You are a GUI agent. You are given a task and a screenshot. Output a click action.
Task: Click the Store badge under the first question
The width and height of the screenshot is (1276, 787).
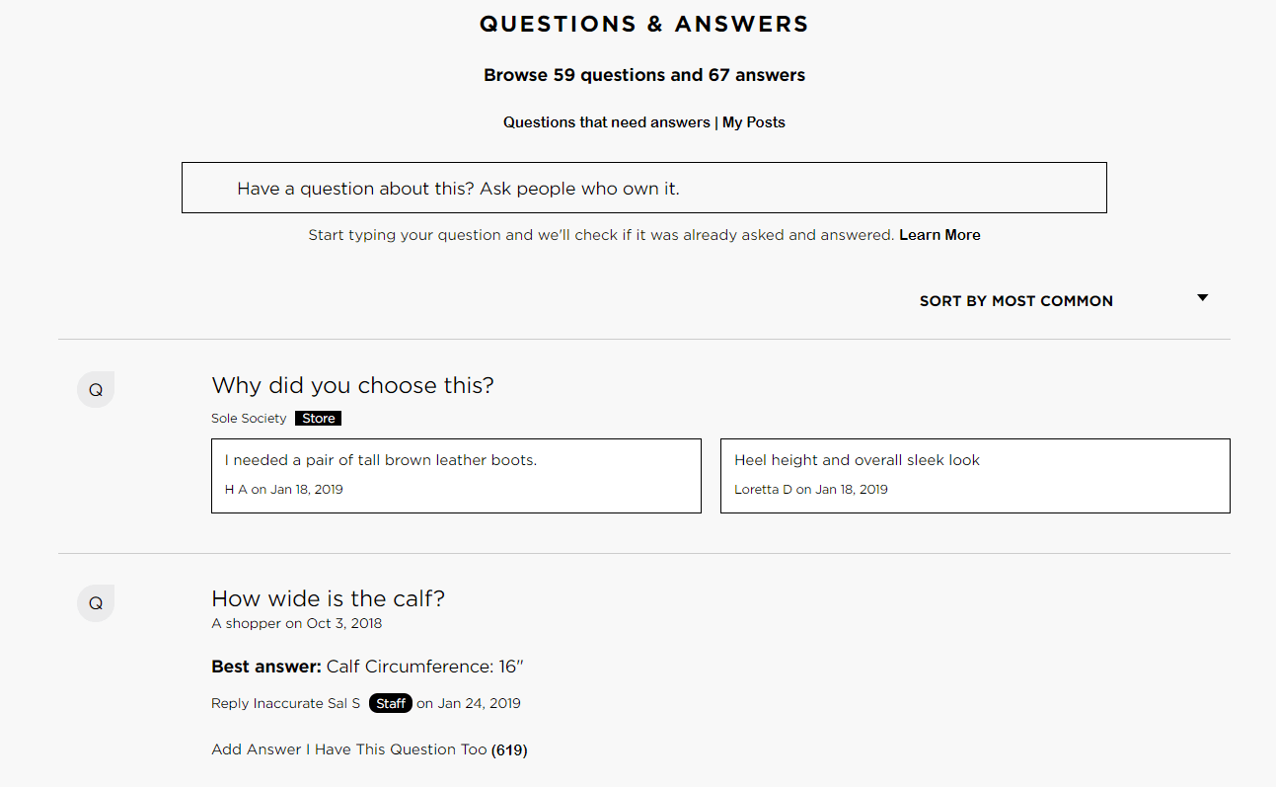(x=317, y=418)
